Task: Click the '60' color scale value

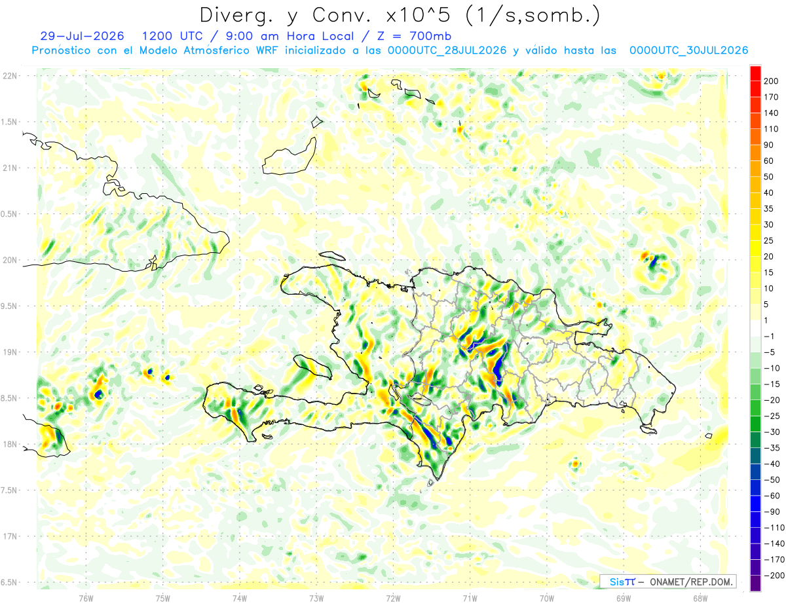Action: coord(769,161)
